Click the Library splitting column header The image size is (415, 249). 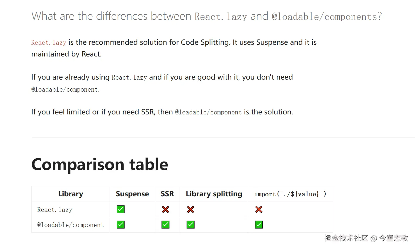point(214,194)
